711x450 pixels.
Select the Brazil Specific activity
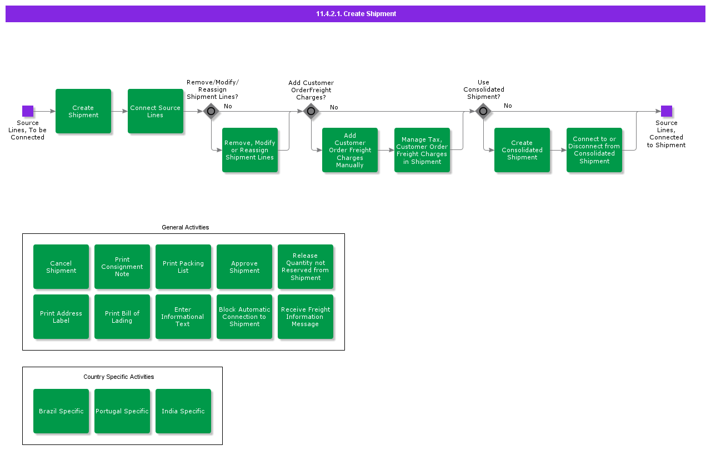tap(61, 411)
